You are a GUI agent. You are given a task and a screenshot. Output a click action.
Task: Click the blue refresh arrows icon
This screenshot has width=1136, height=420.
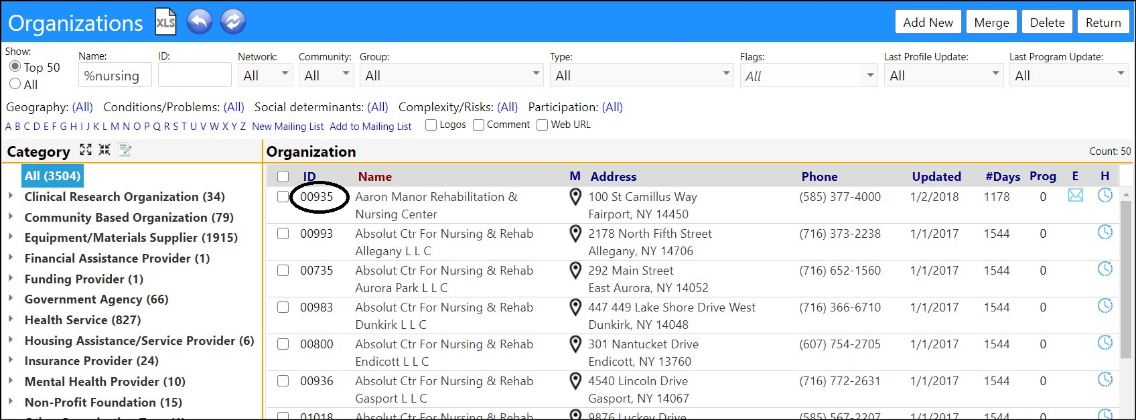(232, 22)
